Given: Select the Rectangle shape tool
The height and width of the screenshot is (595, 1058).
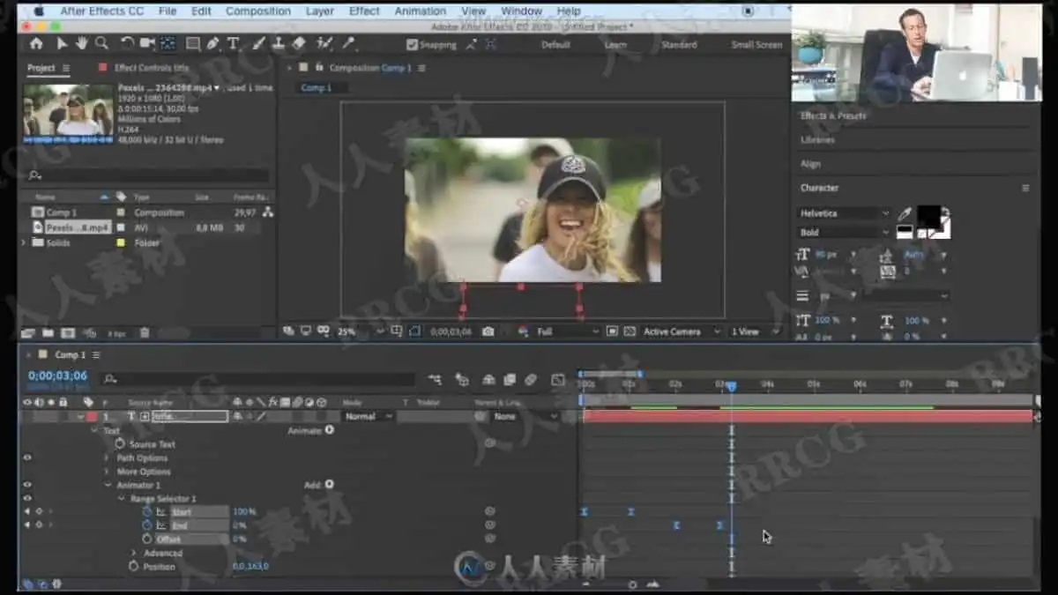Looking at the screenshot, I should click(x=192, y=43).
